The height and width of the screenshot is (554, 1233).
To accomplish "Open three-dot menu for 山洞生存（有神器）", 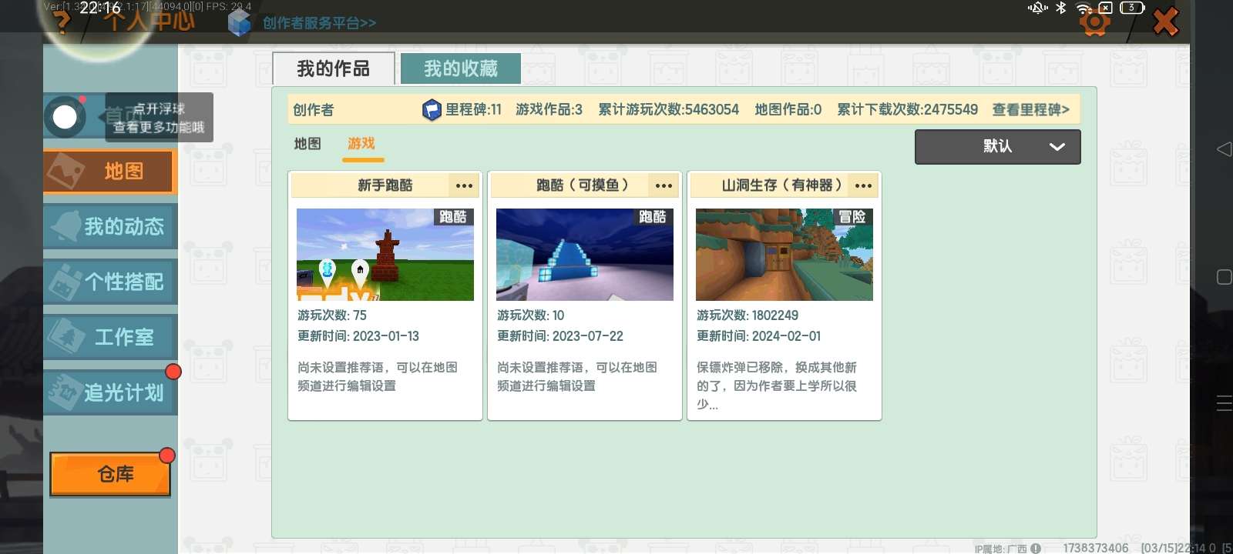I will coord(863,185).
